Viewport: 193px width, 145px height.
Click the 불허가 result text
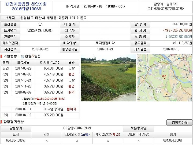click(72, 109)
